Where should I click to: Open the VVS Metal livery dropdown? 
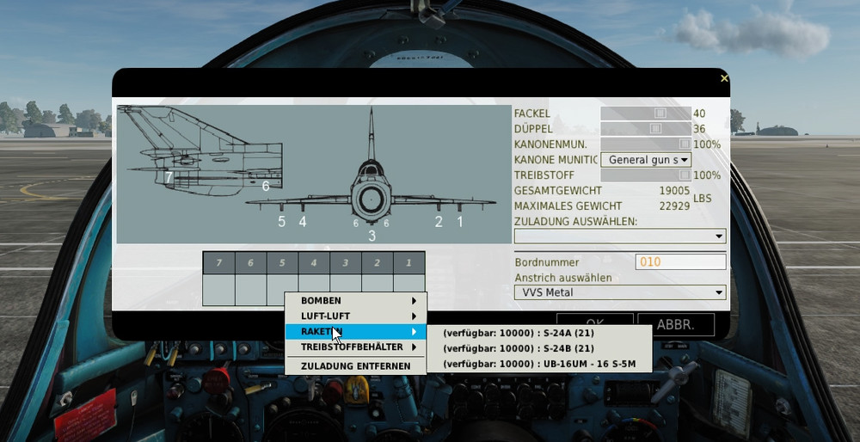point(620,292)
